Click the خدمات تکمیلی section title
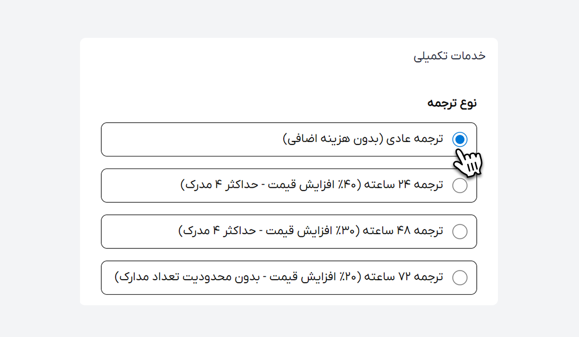Viewport: 579px width, 337px height. click(x=450, y=56)
